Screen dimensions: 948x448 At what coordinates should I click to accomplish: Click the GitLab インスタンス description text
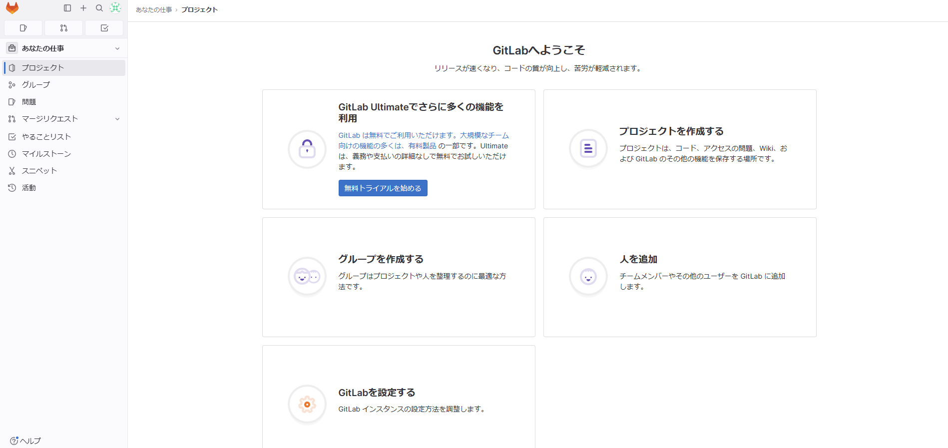(413, 409)
